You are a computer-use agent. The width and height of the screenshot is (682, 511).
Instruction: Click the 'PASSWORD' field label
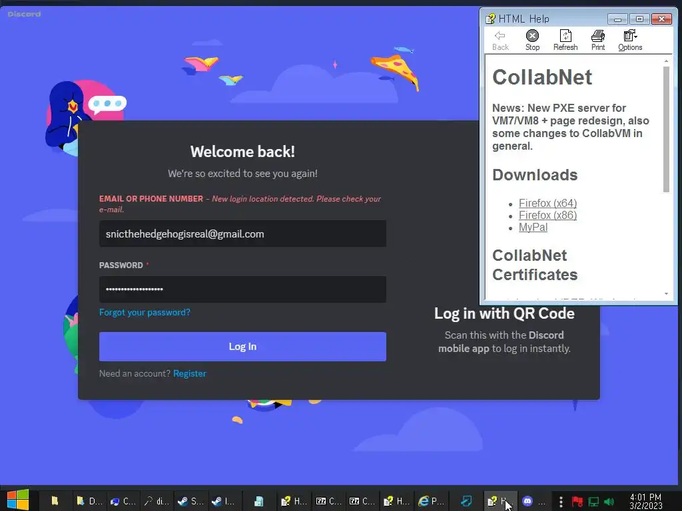pos(121,265)
